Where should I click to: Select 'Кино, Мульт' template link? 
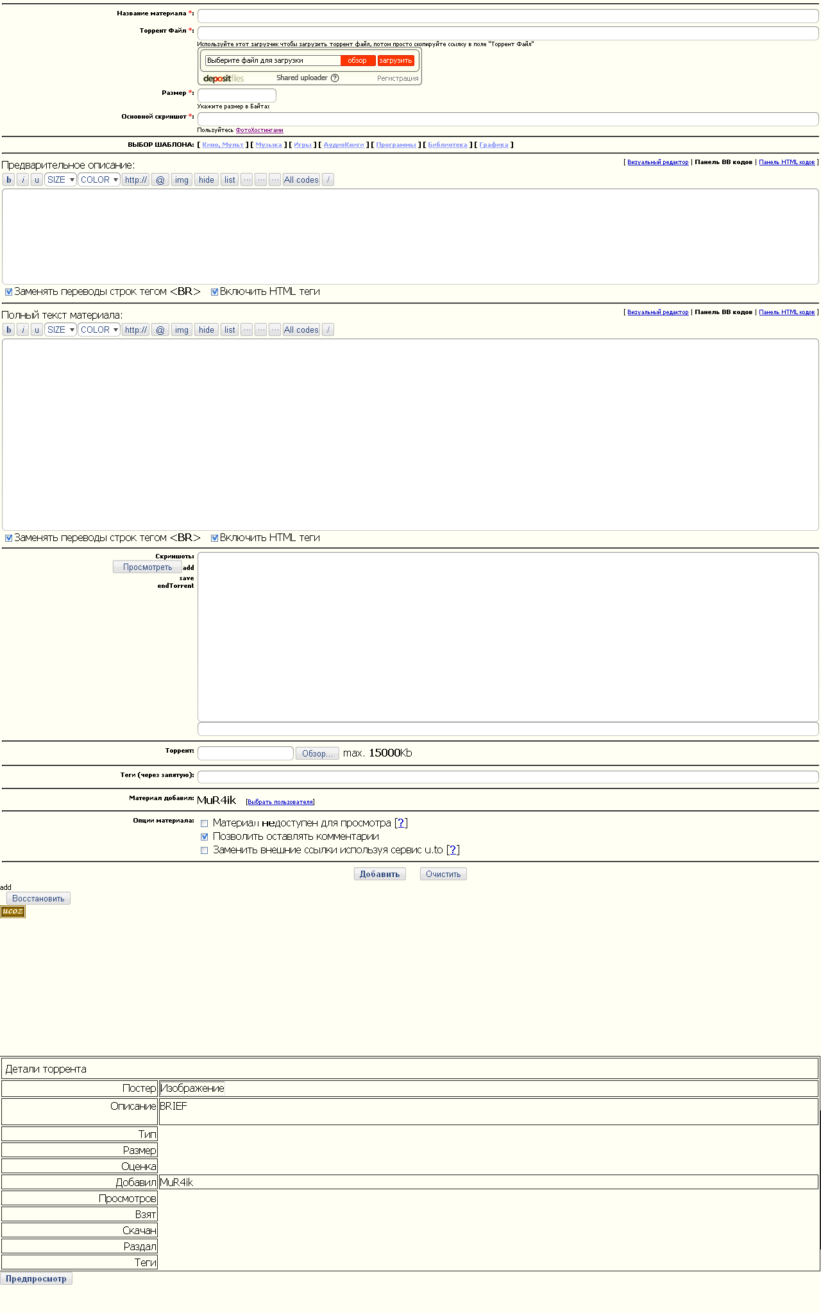pyautogui.click(x=223, y=145)
